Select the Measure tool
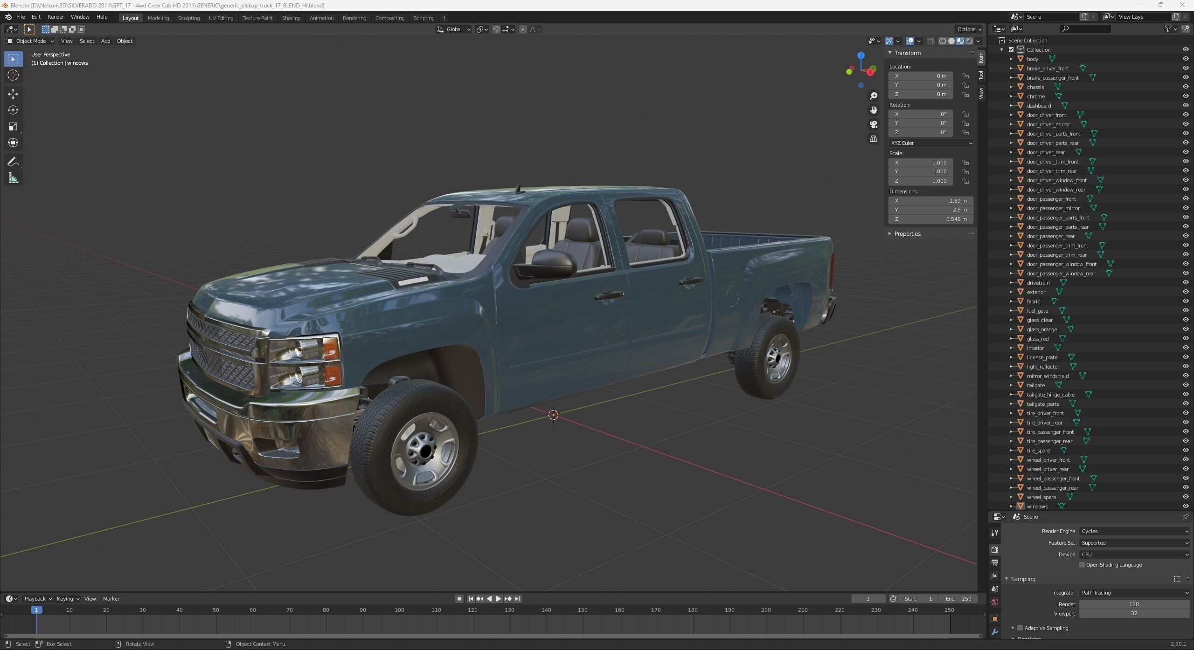Image resolution: width=1194 pixels, height=650 pixels. click(x=13, y=178)
